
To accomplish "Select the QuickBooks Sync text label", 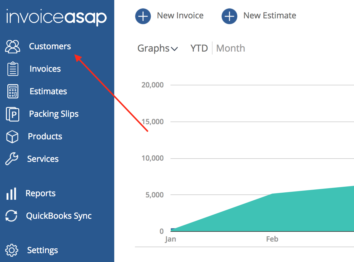I will (x=59, y=216).
